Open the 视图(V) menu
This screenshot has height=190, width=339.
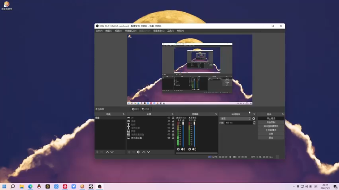click(119, 31)
